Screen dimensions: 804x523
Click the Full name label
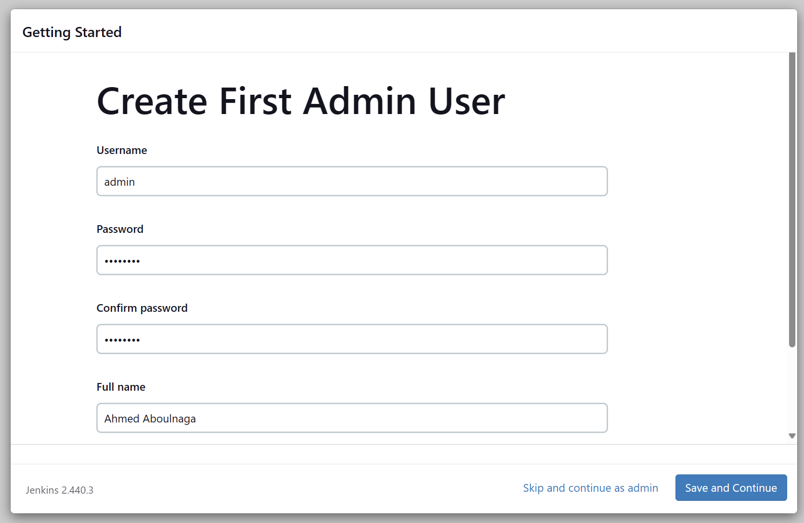[121, 387]
